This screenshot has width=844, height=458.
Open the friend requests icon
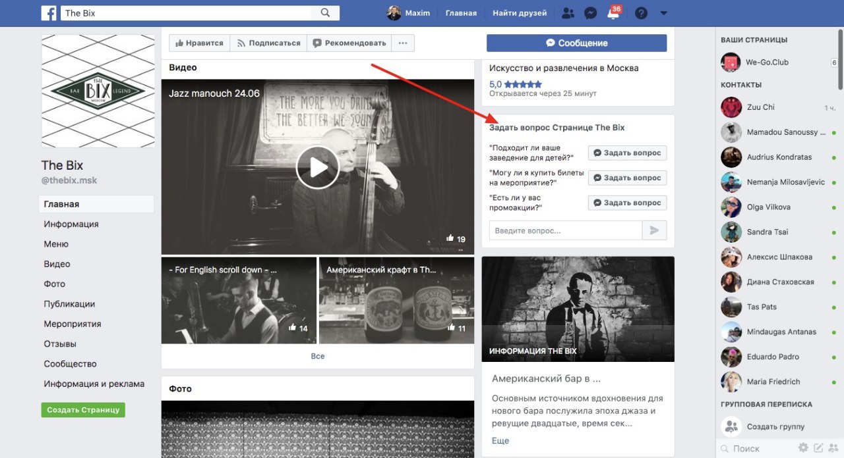click(568, 13)
